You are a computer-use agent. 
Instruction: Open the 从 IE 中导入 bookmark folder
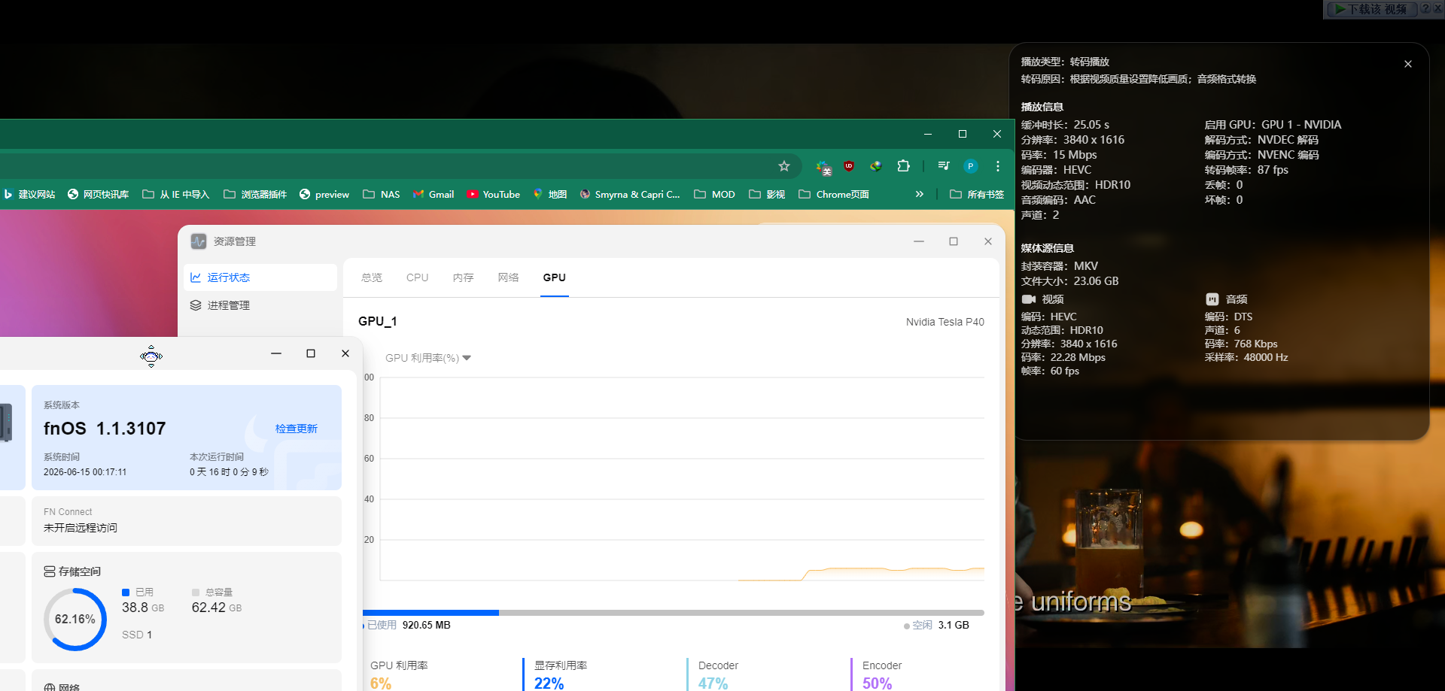(x=175, y=194)
